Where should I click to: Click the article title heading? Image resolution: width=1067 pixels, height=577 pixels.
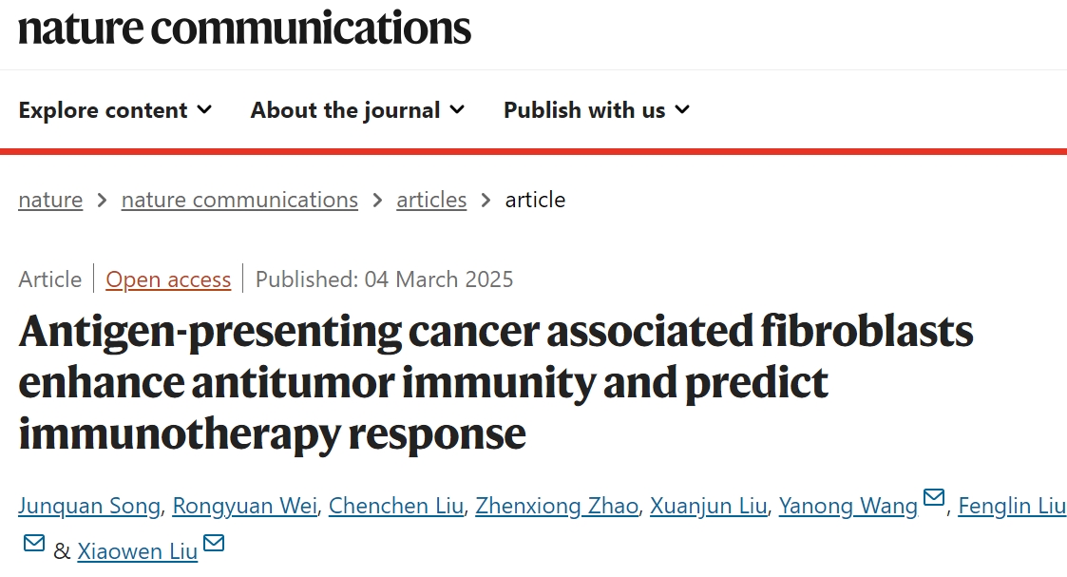495,382
